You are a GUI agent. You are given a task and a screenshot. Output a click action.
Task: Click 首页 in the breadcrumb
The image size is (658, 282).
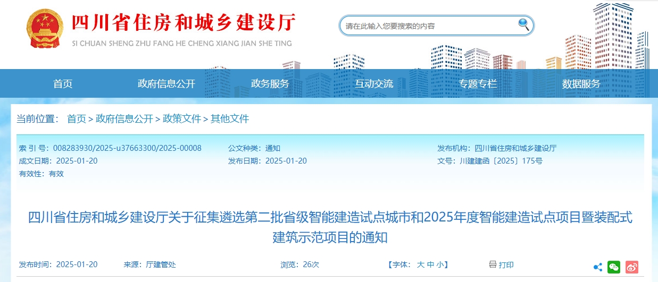(x=76, y=119)
